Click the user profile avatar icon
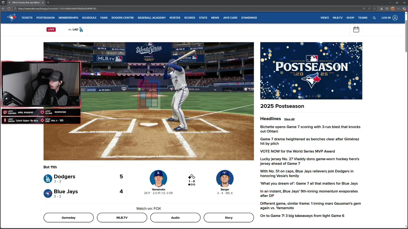Screen dimensions: 408x229 [395, 18]
